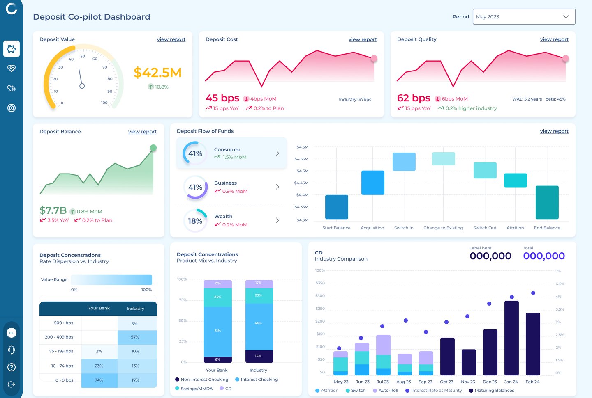
Task: Open Deposit Balance view report link
Action: pos(142,132)
